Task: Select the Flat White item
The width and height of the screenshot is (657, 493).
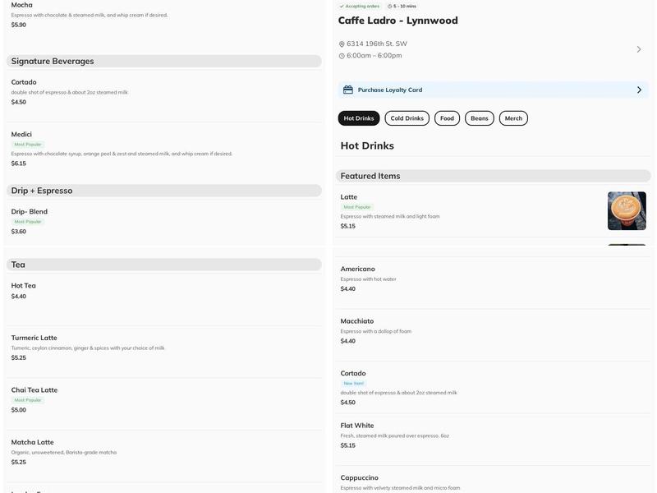Action: click(x=357, y=426)
